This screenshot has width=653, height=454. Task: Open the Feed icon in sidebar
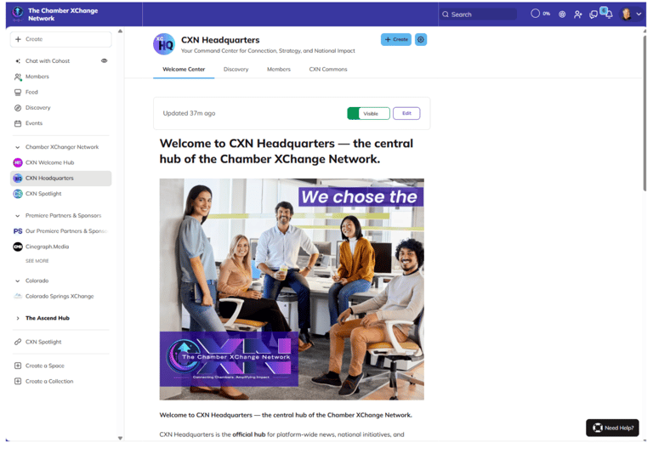(x=18, y=93)
